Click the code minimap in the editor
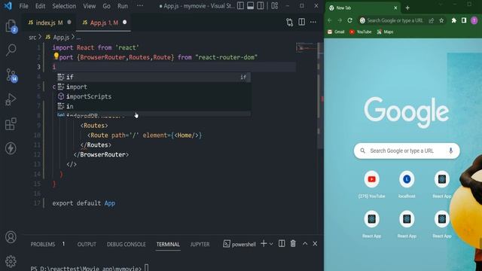This screenshot has width=482, height=271. coord(307,48)
